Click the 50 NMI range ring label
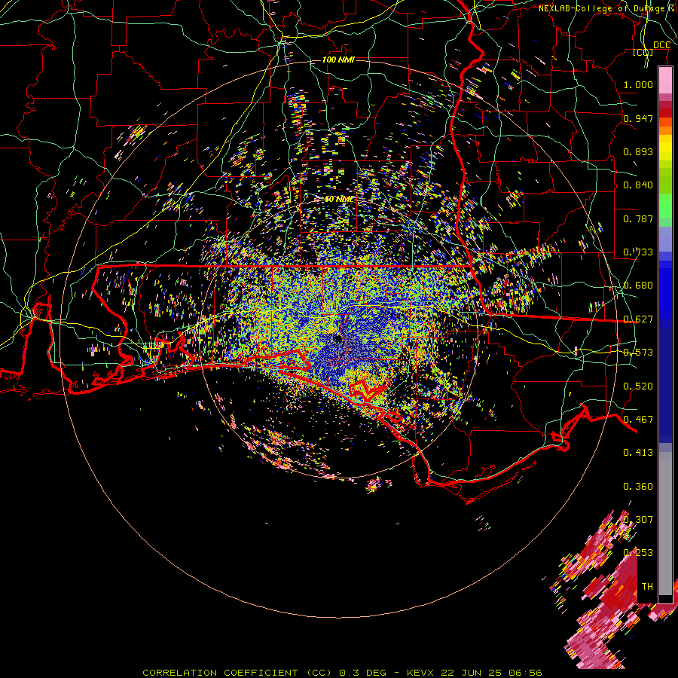Screen dimensions: 678x678 (x=338, y=199)
